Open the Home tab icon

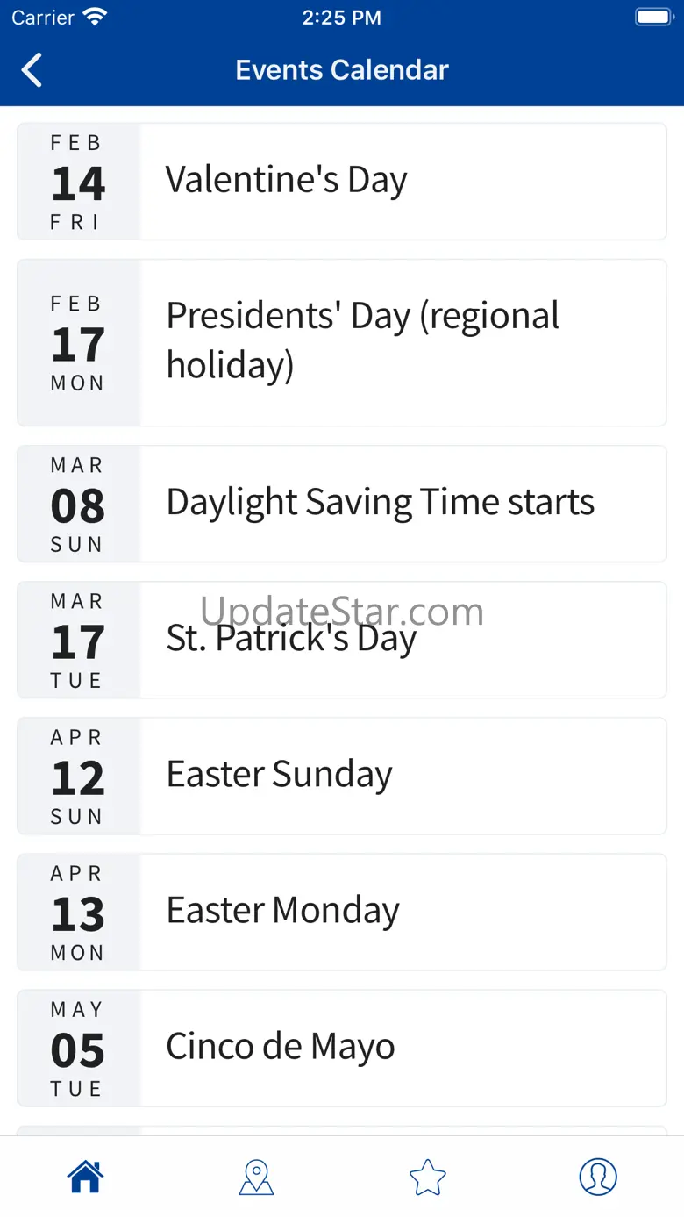pyautogui.click(x=86, y=1177)
